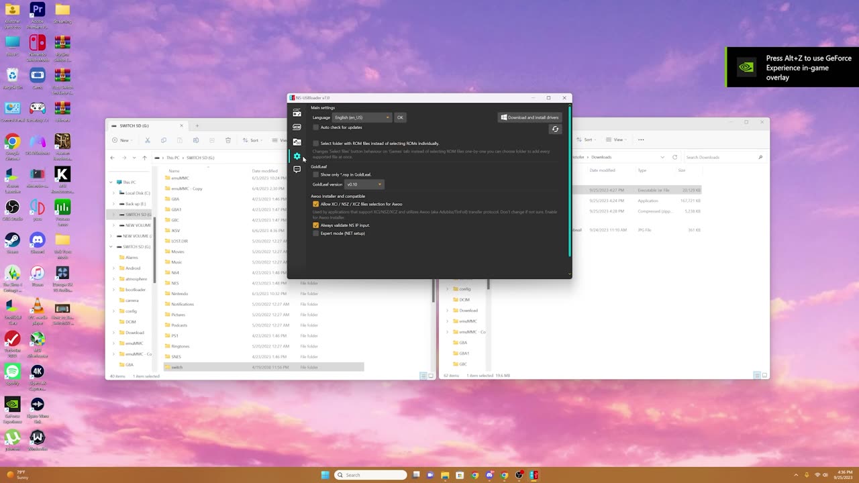Click the taskbar Search box
859x483 pixels.
pyautogui.click(x=371, y=475)
